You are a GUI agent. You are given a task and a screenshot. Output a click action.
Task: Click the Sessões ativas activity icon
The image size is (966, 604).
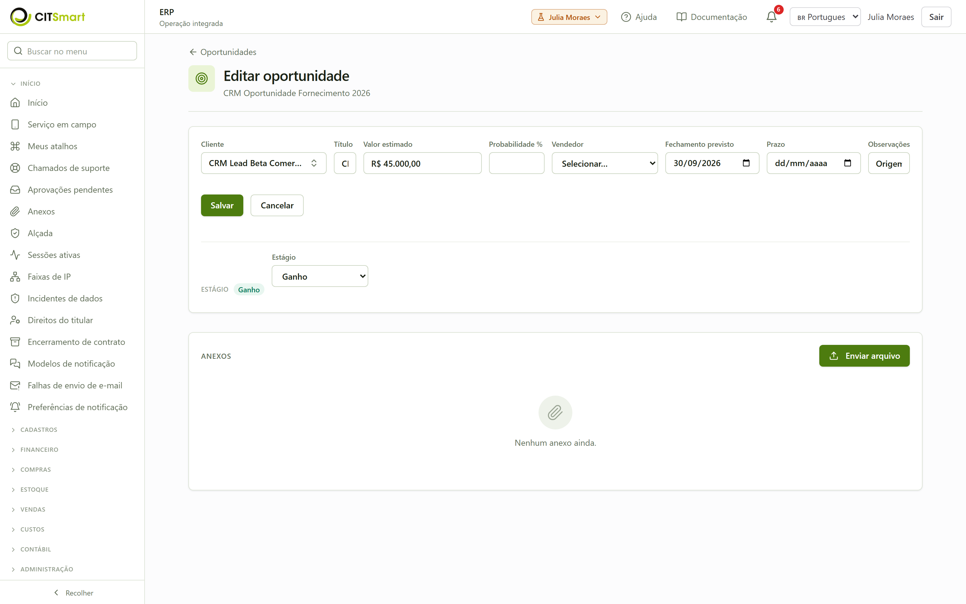point(15,255)
